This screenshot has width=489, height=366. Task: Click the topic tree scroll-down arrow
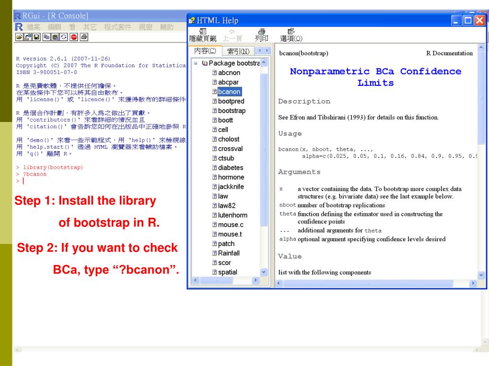[x=264, y=272]
